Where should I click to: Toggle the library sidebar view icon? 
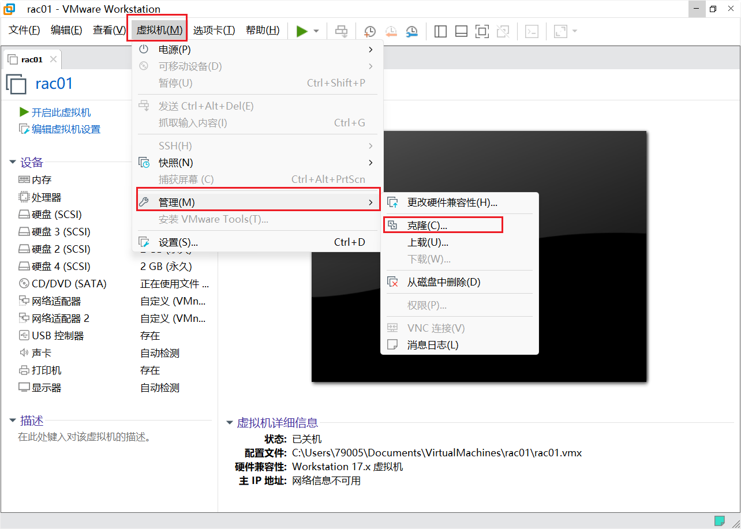point(440,31)
